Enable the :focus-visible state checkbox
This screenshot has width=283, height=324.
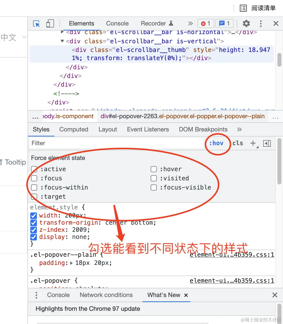pos(154,187)
